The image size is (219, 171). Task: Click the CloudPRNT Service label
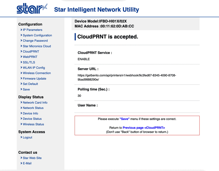point(95,53)
